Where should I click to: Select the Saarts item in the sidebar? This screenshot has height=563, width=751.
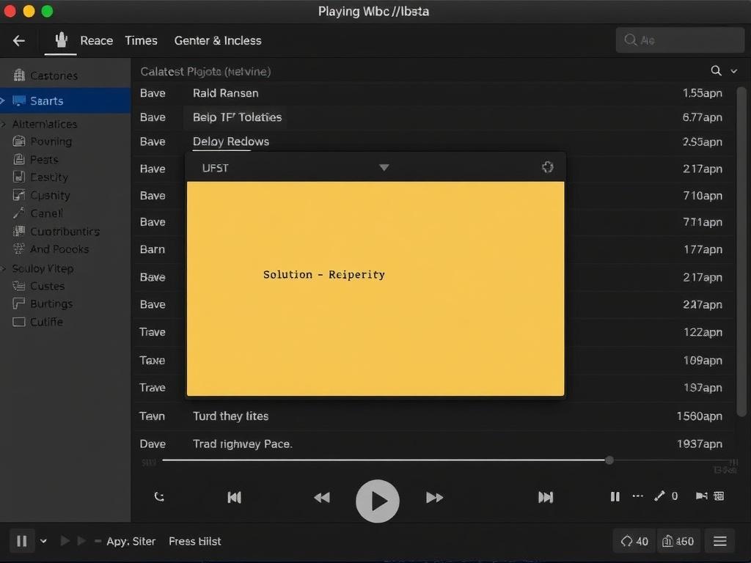tap(47, 101)
